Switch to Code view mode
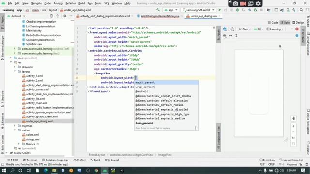Screen dimensions: 310x174 (x=273, y=23)
